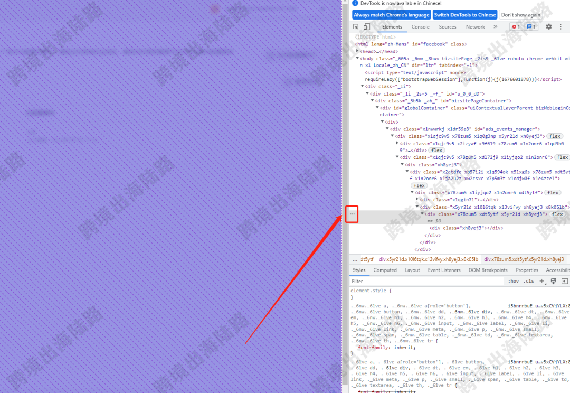
Task: Open DOM Breakpoints pane tab
Action: pyautogui.click(x=488, y=270)
